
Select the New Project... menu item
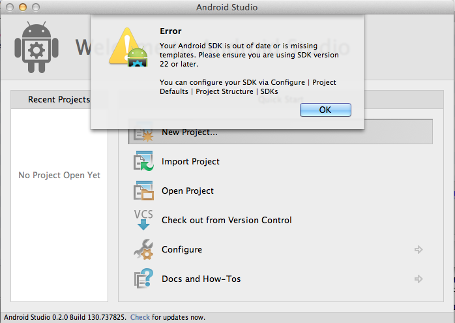pos(190,132)
